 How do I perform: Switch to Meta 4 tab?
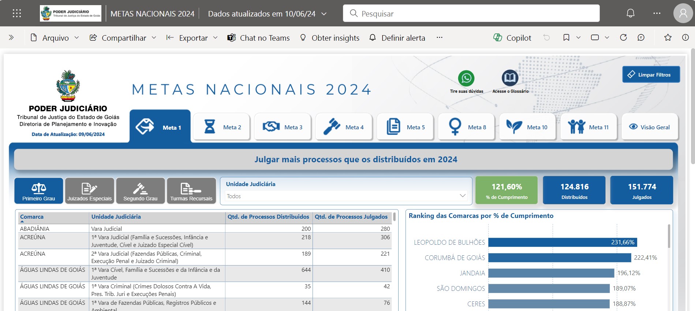[344, 127]
